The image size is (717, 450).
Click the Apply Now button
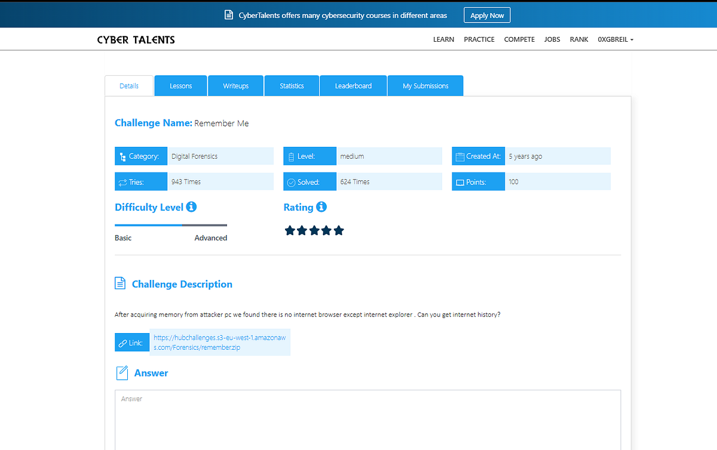click(487, 16)
